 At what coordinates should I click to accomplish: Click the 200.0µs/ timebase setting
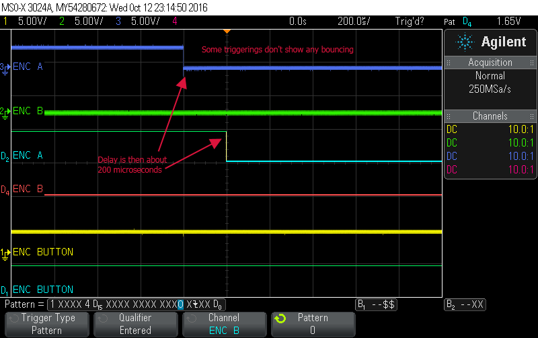click(x=352, y=22)
